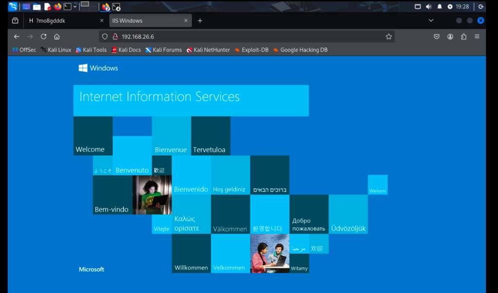This screenshot has height=293, width=498.
Task: Open the Save to Pocket icon
Action: point(436,36)
